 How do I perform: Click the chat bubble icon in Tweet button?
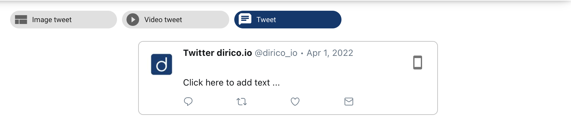point(245,19)
